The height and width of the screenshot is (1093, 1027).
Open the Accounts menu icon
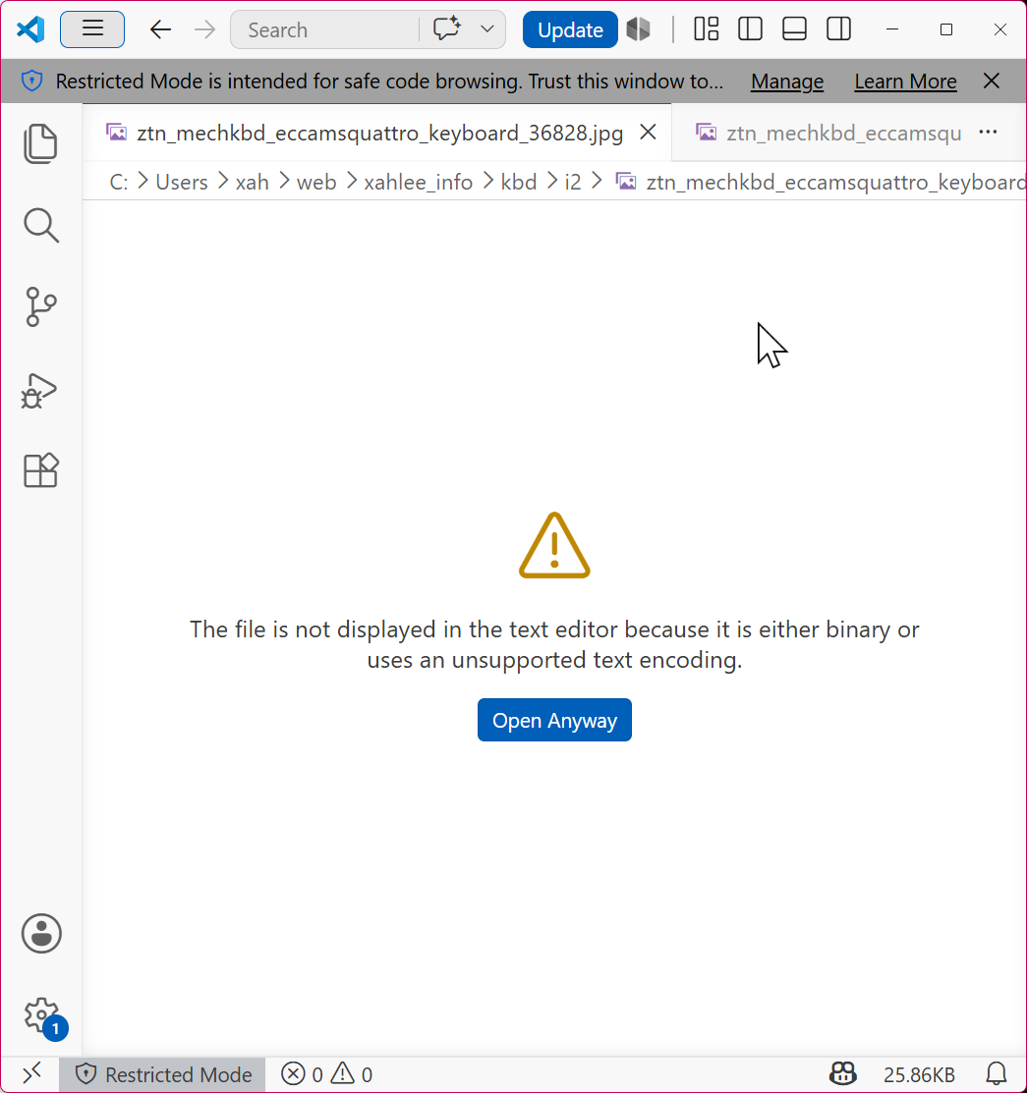click(41, 933)
